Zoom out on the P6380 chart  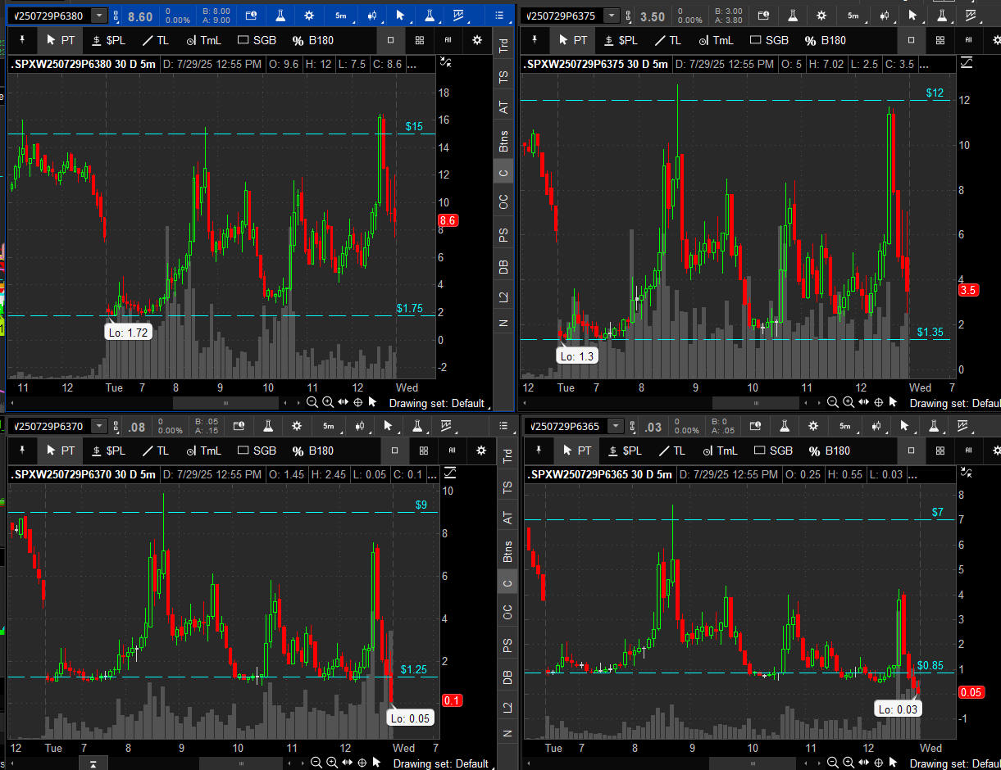pos(312,402)
